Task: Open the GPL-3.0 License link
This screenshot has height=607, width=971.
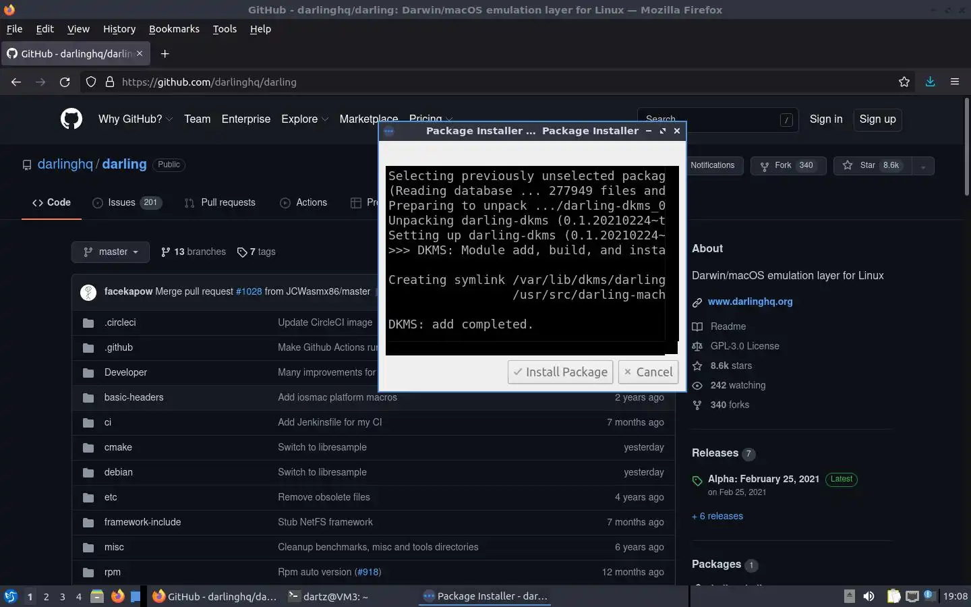Action: coord(744,346)
